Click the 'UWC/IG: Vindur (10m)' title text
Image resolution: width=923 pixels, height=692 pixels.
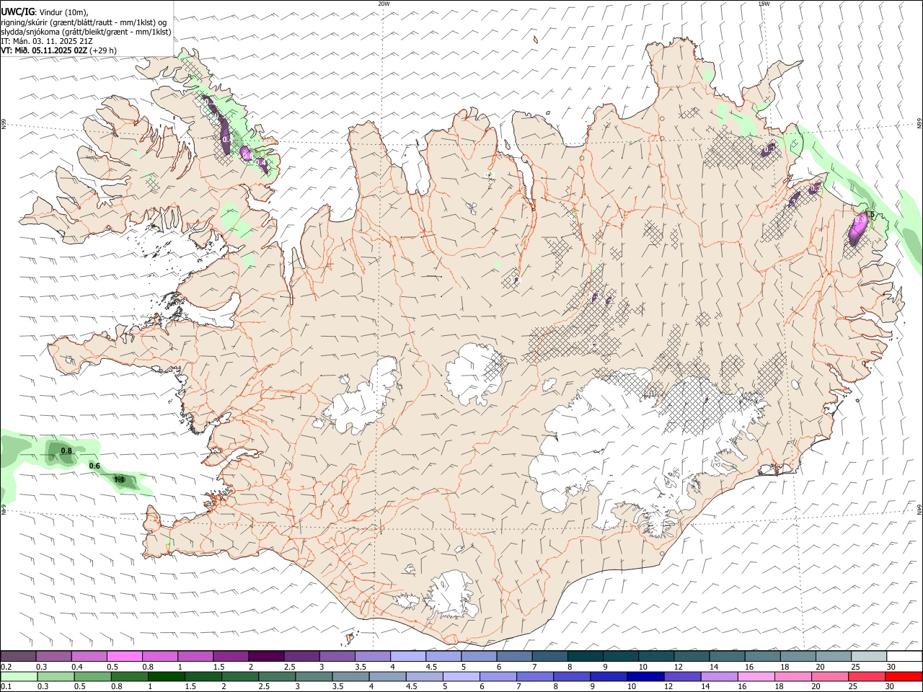coord(45,12)
